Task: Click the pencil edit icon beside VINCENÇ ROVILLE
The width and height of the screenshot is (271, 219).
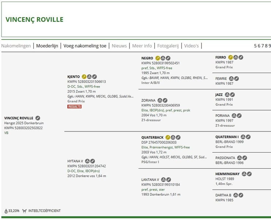Action: click(38, 118)
